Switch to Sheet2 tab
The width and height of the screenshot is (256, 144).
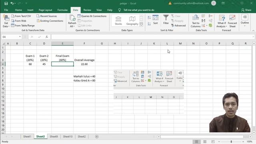82,136
